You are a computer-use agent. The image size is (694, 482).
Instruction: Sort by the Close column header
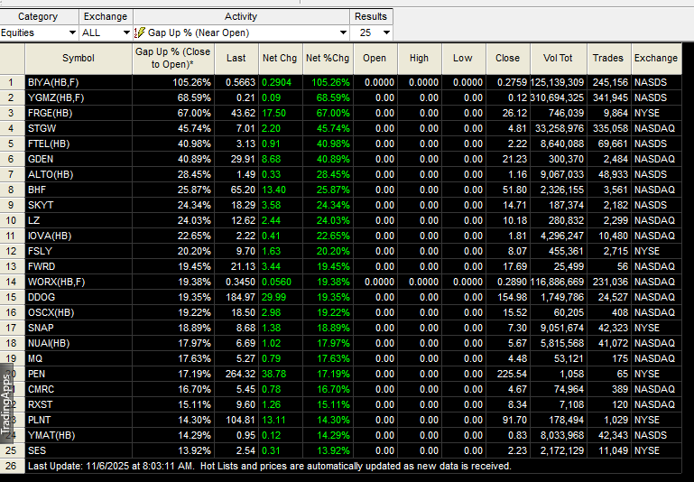(x=508, y=59)
